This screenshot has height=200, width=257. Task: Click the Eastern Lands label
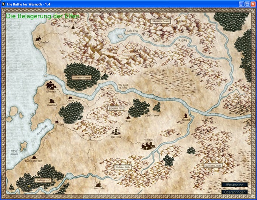pos(213,166)
